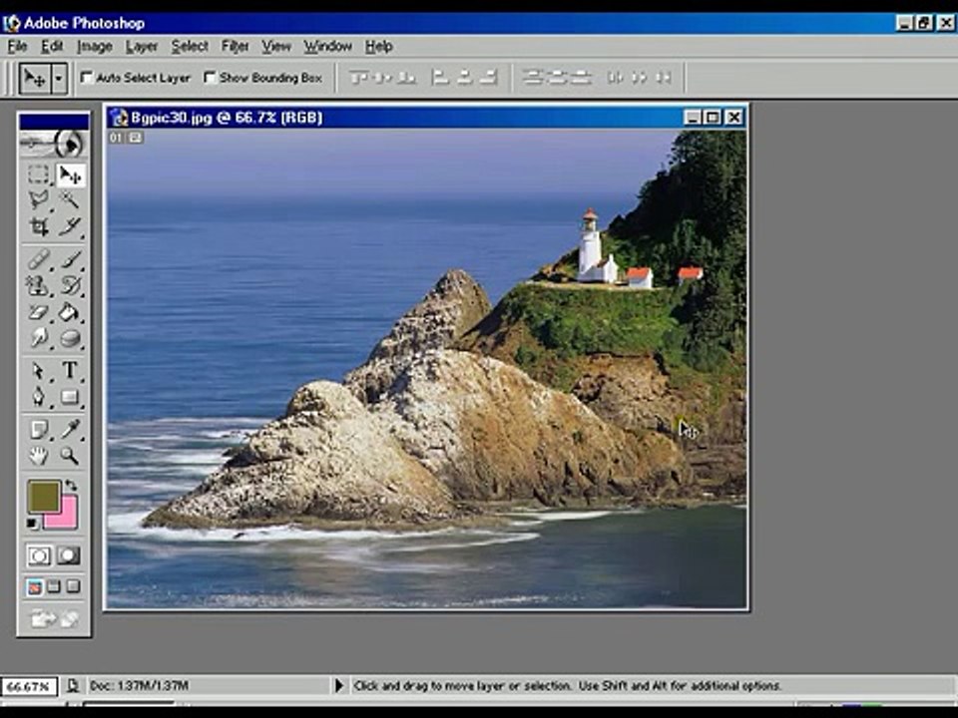
Task: Click Jump to ImageReady button
Action: [54, 619]
